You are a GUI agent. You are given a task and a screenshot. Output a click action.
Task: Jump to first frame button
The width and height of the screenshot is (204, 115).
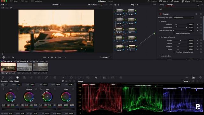point(44,57)
